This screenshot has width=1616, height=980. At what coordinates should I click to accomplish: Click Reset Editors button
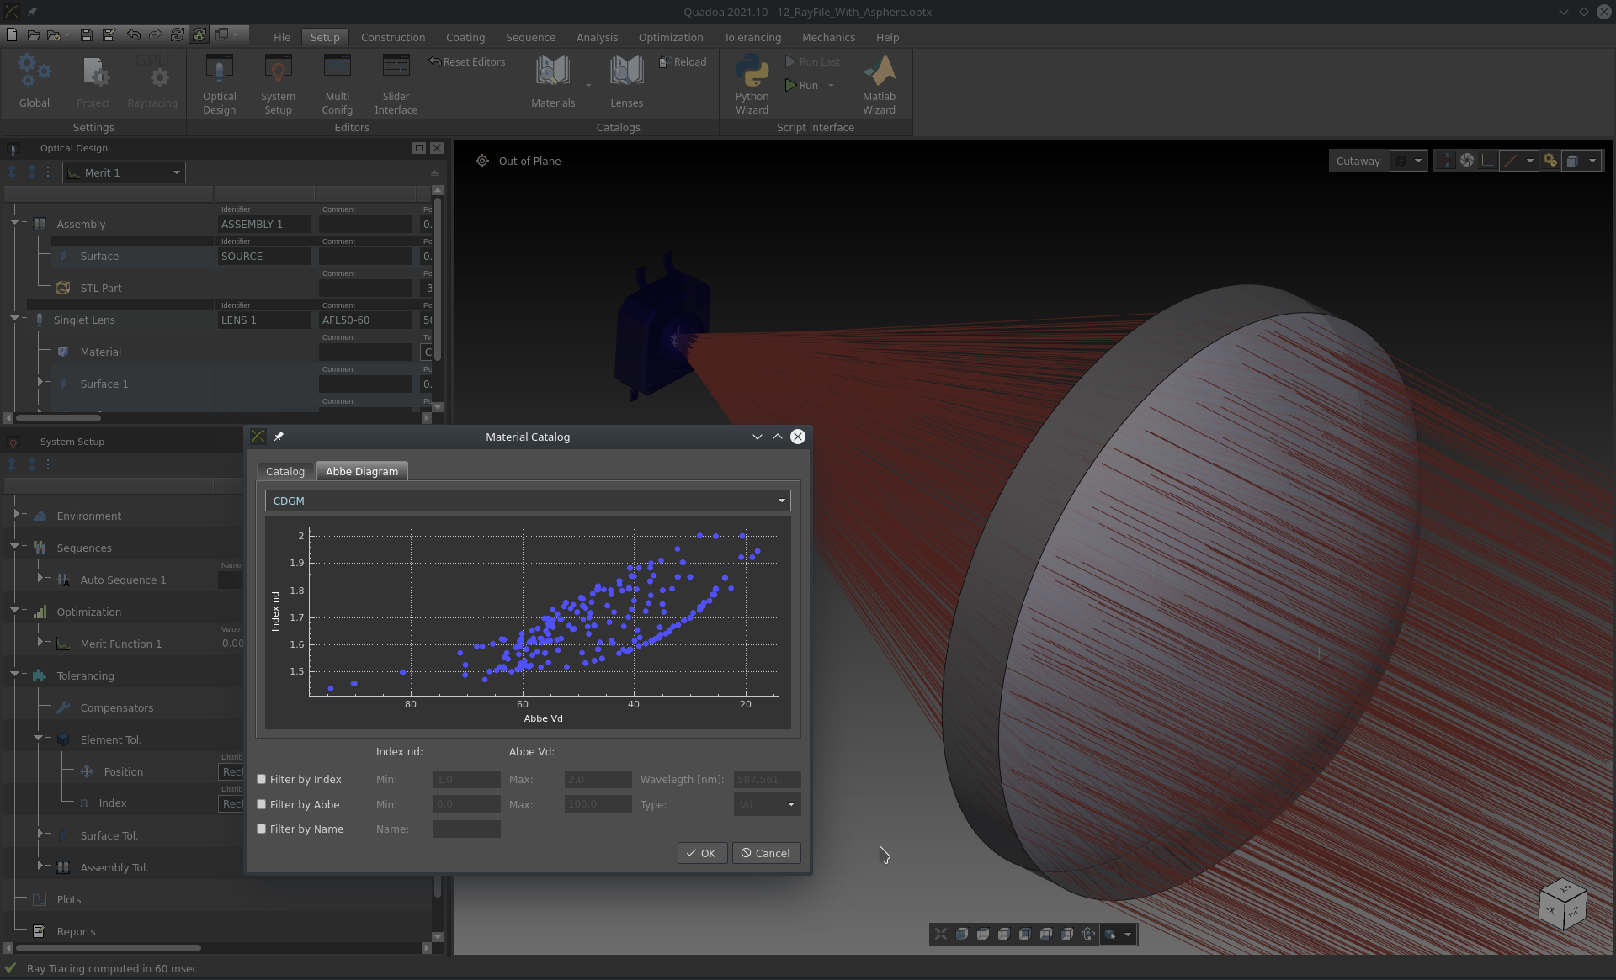467,62
